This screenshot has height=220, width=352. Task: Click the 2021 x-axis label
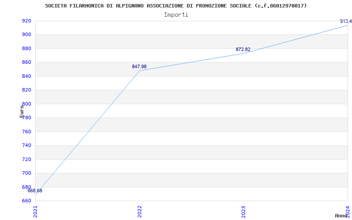[36, 211]
